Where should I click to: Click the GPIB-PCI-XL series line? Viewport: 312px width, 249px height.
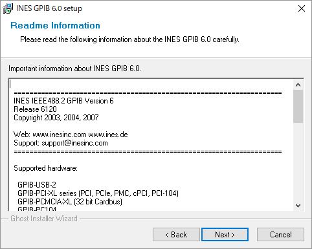98,193
